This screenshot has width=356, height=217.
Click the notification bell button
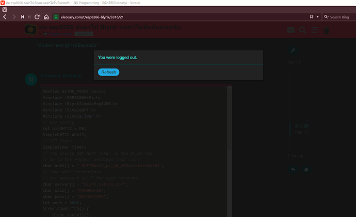point(306,170)
